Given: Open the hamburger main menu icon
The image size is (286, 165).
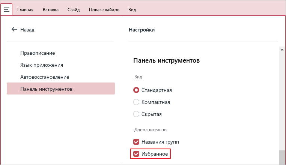Looking at the screenshot, I should (x=6, y=9).
